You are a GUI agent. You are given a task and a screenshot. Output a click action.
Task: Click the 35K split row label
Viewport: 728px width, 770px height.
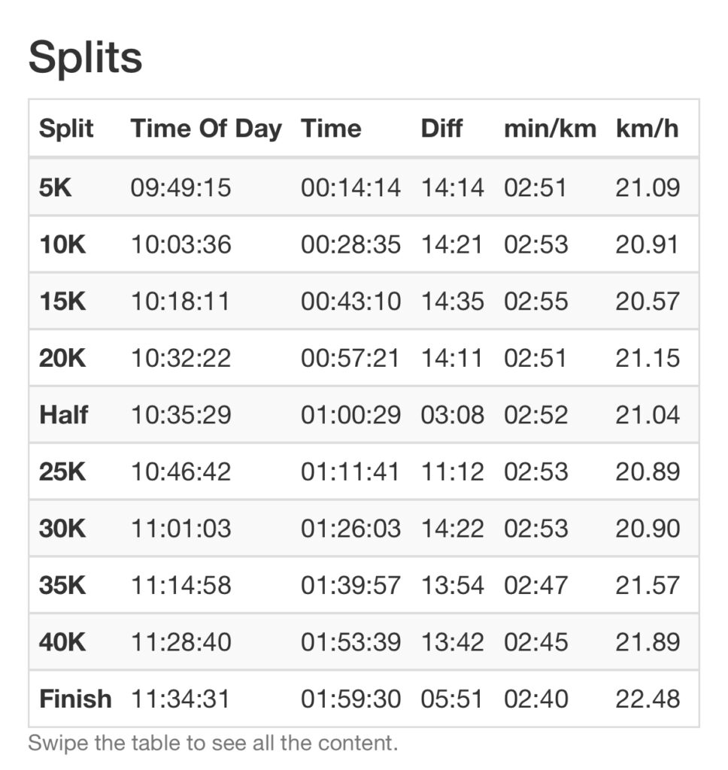pos(62,585)
